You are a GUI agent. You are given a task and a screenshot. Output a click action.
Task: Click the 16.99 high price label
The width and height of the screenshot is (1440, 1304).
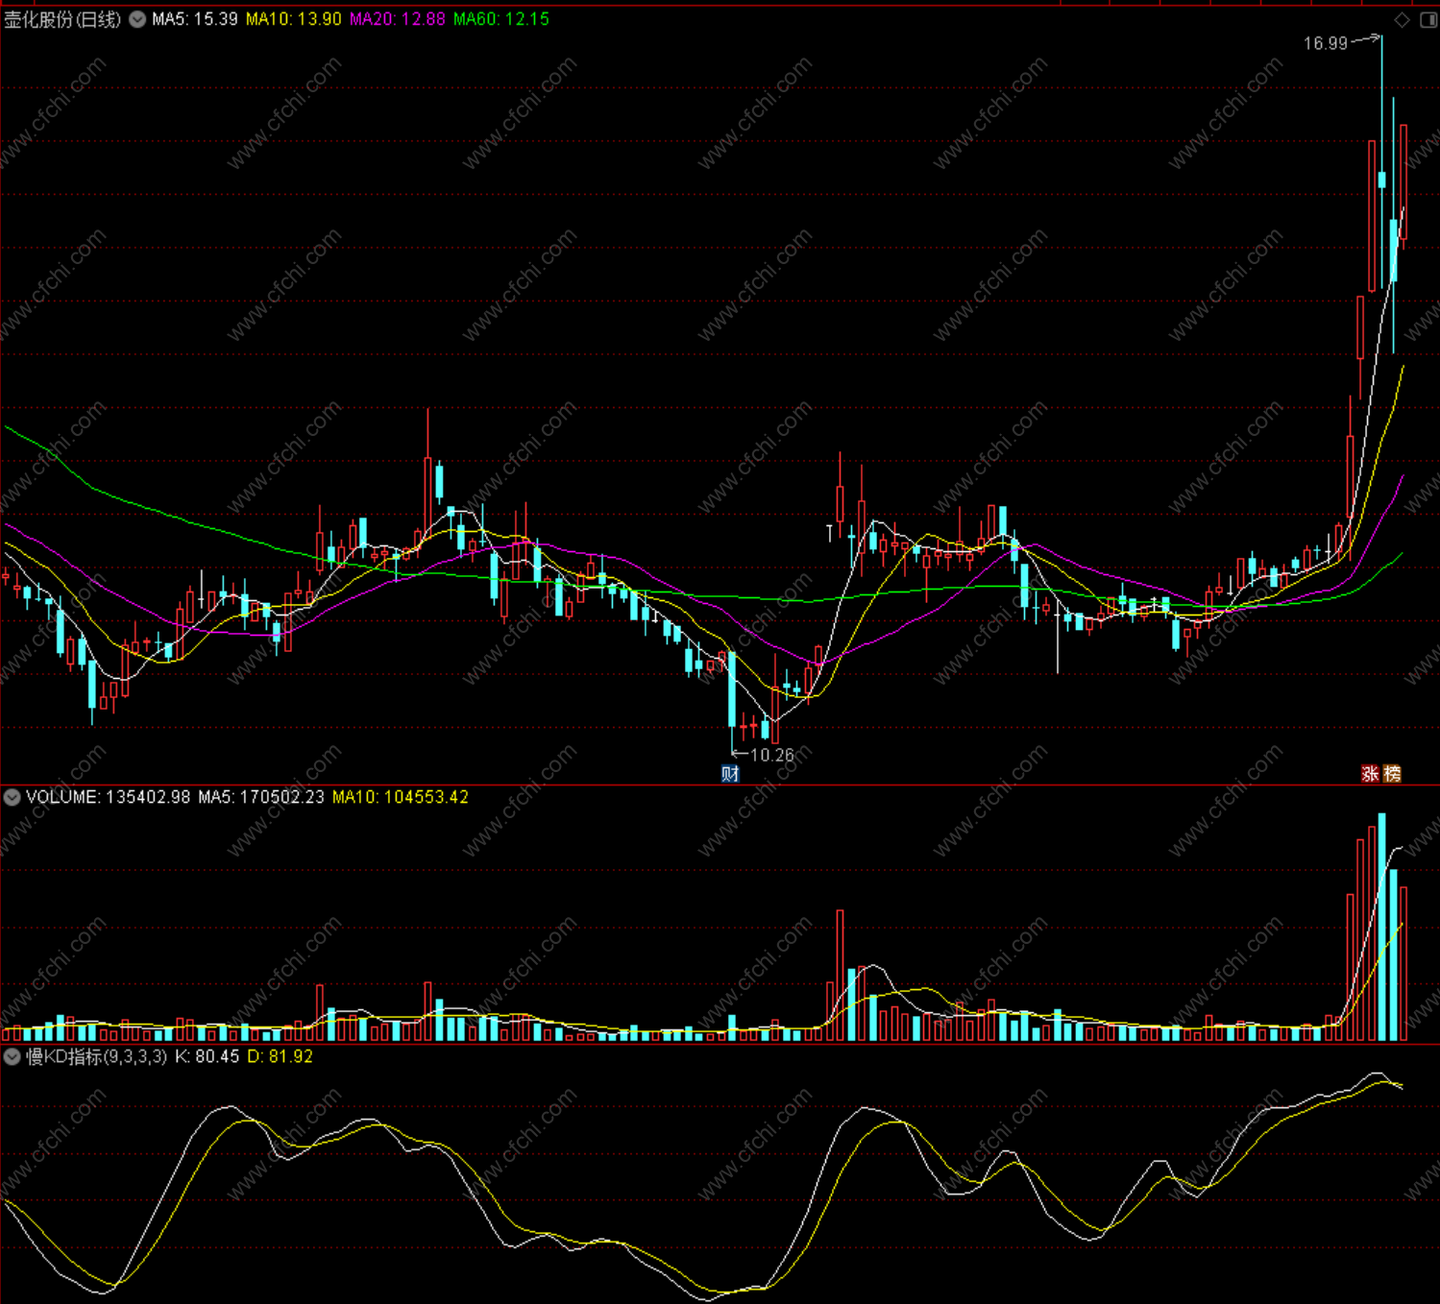pyautogui.click(x=1326, y=43)
